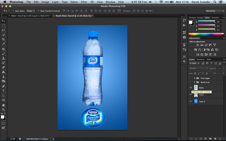Select the Ellipse shape tool
The image size is (226, 141).
pyautogui.click(x=3, y=100)
